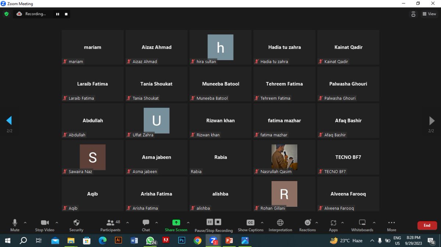
Task: Select the Rohan Gillani participant tile
Action: (x=284, y=194)
